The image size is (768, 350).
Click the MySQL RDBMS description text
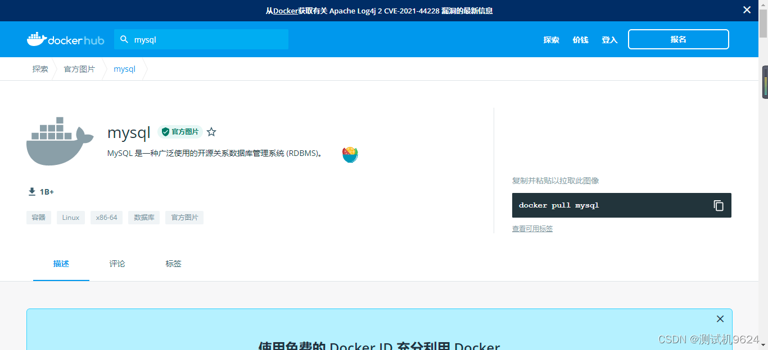216,153
